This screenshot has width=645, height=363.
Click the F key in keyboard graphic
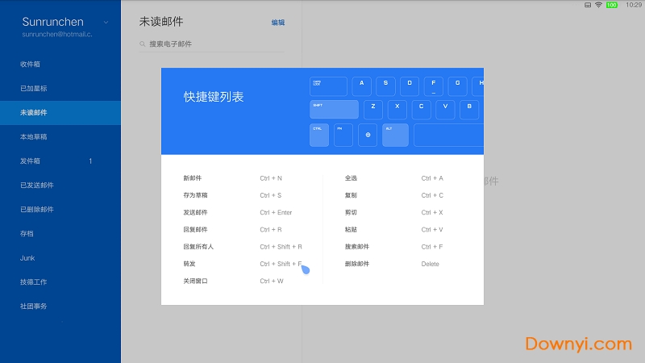(x=433, y=86)
